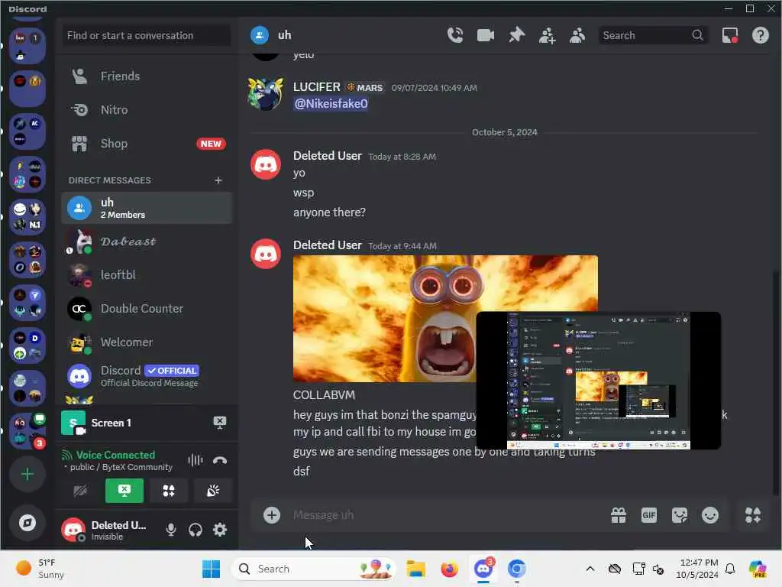The width and height of the screenshot is (782, 587).
Task: Click Find or start a conversation field
Action: 147,35
